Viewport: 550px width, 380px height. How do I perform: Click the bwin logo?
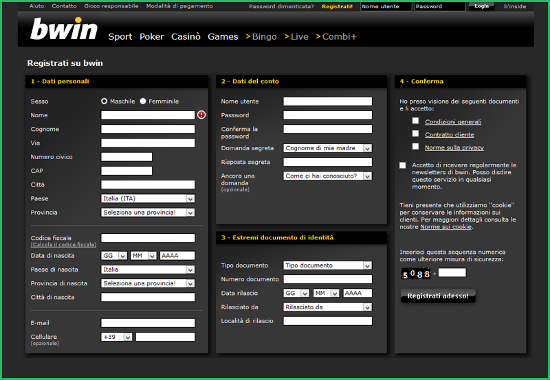64,29
